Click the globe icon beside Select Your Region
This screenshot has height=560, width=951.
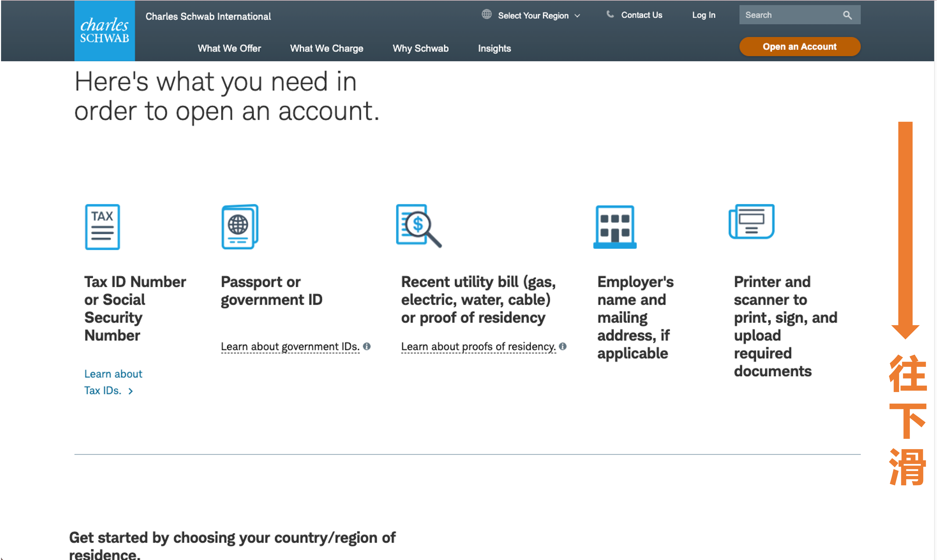(487, 15)
